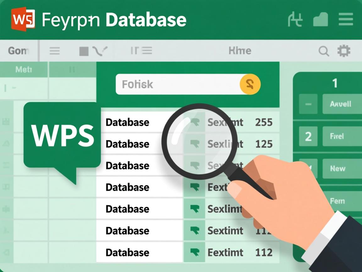This screenshot has width=362, height=272.
Task: Click the minus button in the right panel
Action: point(308,104)
